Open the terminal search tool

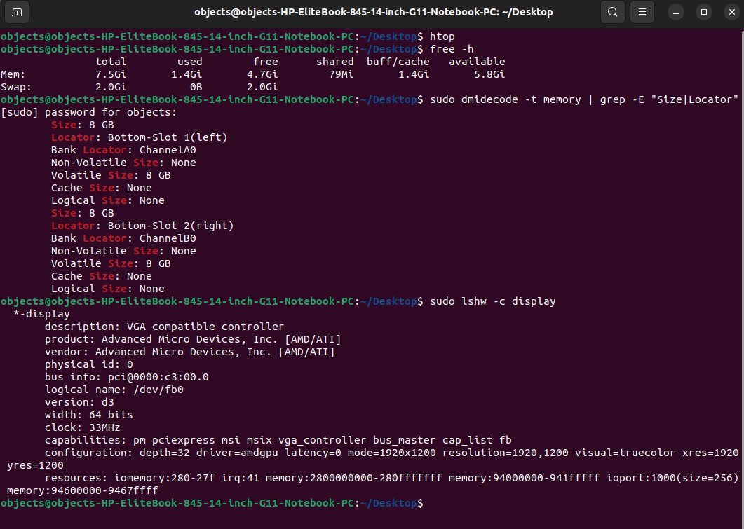click(x=613, y=12)
